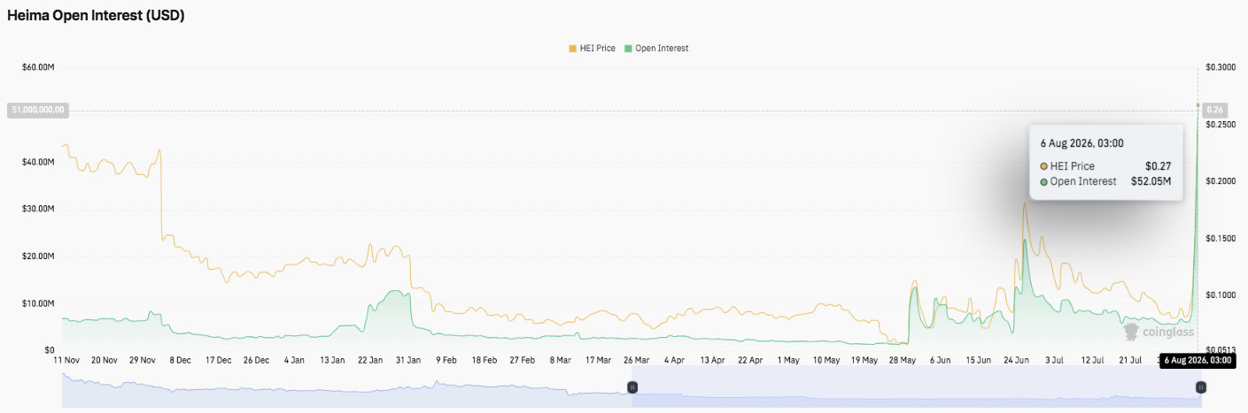This screenshot has height=413, width=1248.
Task: Click the 1 May x-axis date
Action: pos(788,361)
